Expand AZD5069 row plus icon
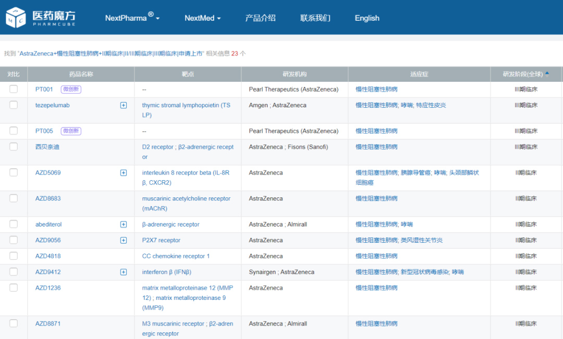 point(124,173)
